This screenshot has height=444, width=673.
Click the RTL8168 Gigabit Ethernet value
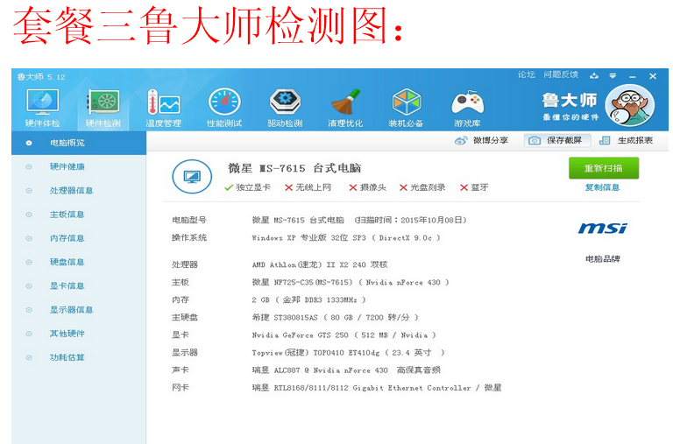click(377, 388)
